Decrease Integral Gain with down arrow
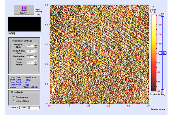The image size is (173, 115). [x=36, y=47]
